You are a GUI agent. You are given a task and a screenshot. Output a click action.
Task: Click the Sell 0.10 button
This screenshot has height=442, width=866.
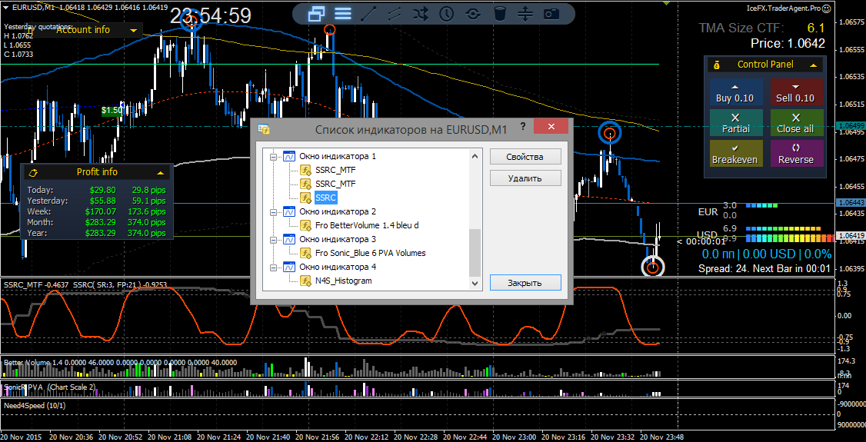coord(796,92)
